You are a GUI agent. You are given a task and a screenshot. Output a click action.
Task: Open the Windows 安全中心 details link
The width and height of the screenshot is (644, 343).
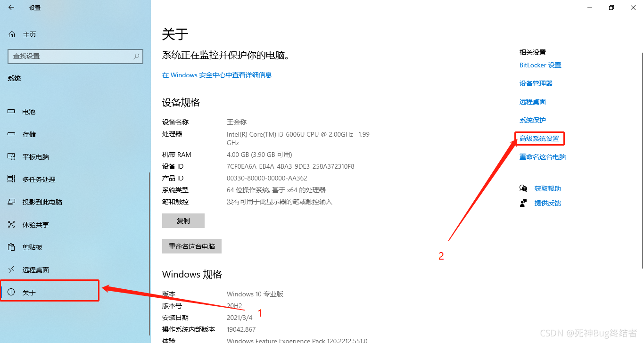pyautogui.click(x=217, y=75)
